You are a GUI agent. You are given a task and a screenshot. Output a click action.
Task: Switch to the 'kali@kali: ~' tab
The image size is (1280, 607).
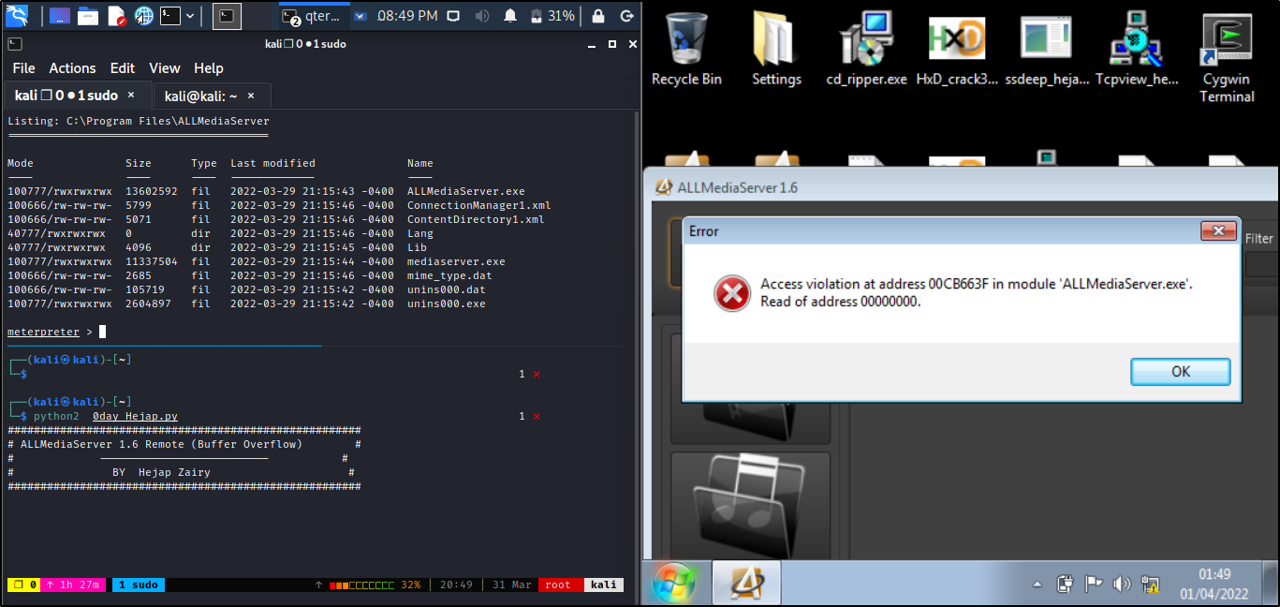(212, 96)
